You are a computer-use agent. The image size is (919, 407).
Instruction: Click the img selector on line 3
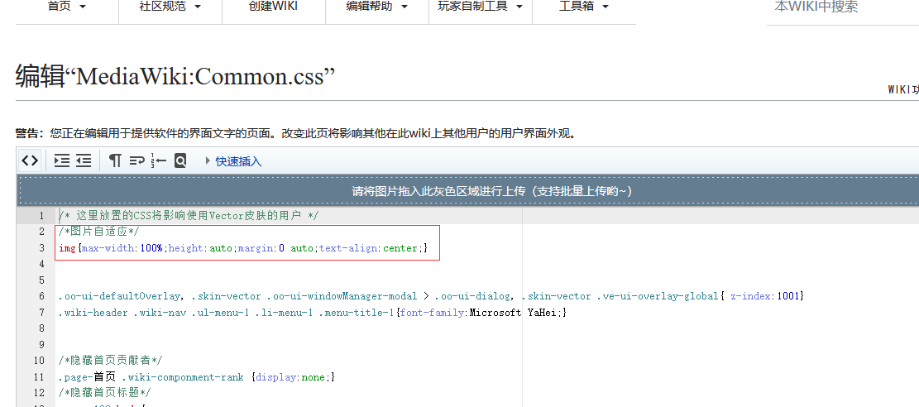[67, 248]
